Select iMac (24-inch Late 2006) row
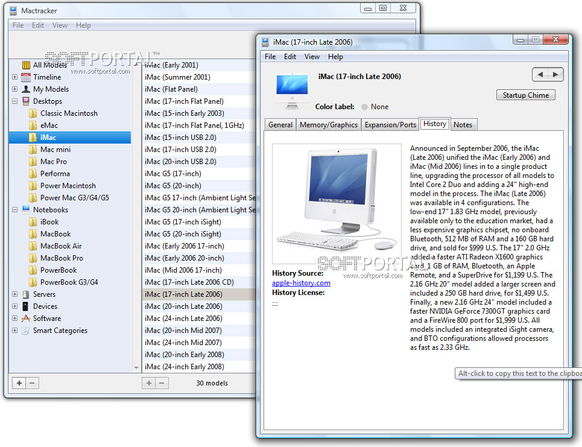The height and width of the screenshot is (447, 582). 199,319
